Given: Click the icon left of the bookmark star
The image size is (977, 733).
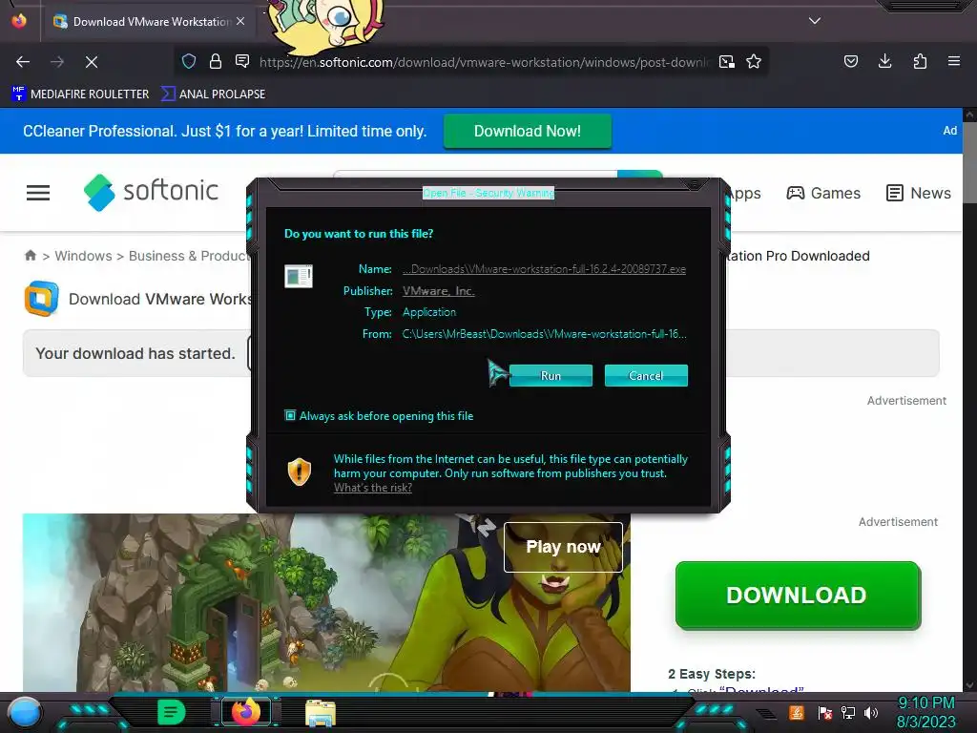Looking at the screenshot, I should (726, 62).
